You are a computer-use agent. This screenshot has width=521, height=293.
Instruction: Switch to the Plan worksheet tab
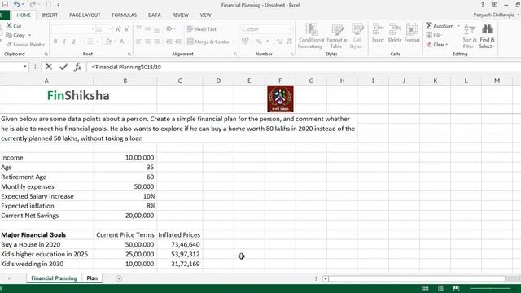click(92, 278)
